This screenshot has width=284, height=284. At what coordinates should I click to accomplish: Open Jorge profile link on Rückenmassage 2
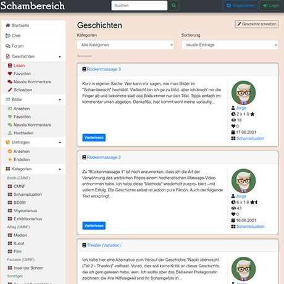(241, 196)
